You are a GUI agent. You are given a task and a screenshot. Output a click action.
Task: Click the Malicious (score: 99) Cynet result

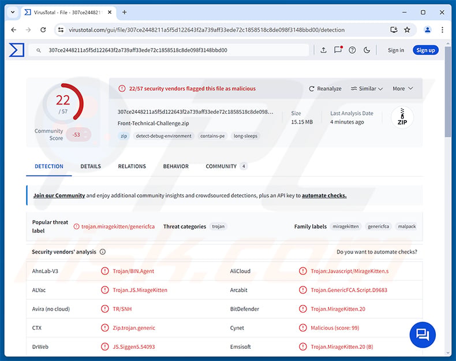point(335,328)
